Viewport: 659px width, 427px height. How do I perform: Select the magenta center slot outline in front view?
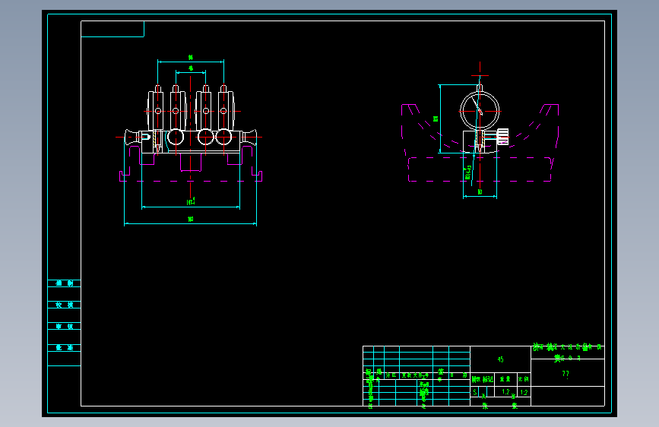(x=191, y=163)
